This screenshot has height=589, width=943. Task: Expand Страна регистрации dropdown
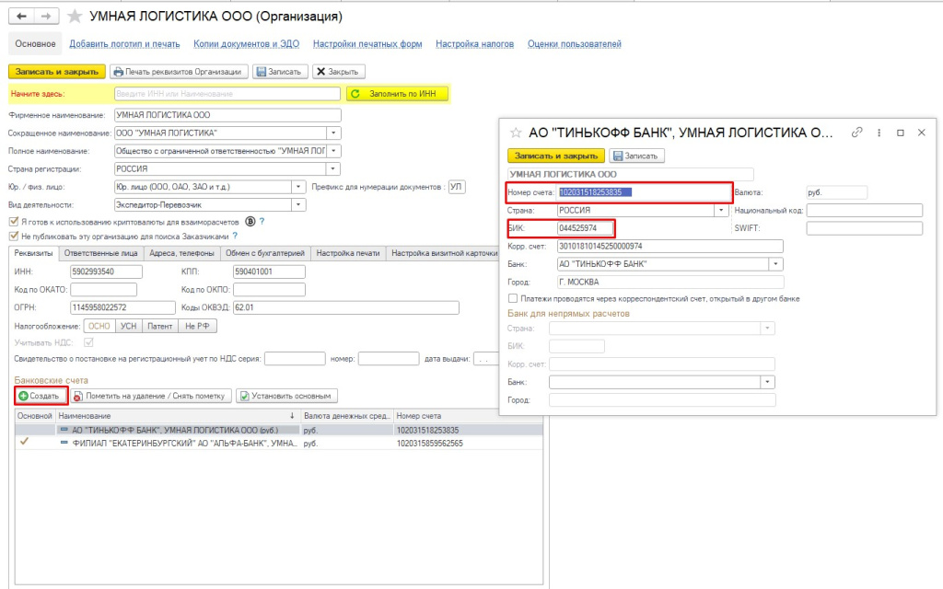333,169
